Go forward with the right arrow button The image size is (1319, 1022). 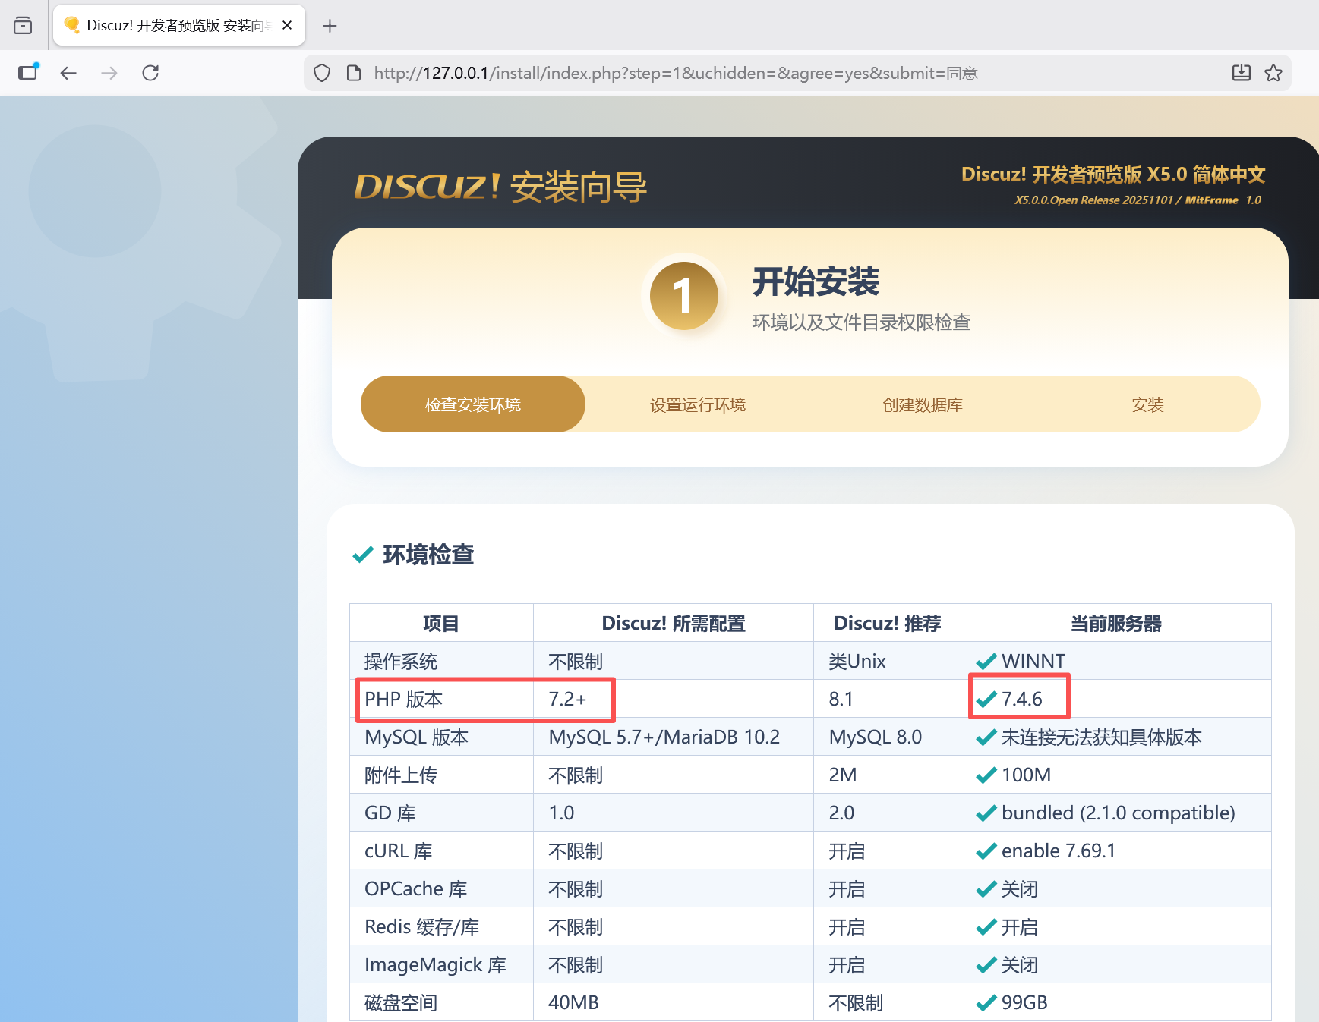(109, 73)
